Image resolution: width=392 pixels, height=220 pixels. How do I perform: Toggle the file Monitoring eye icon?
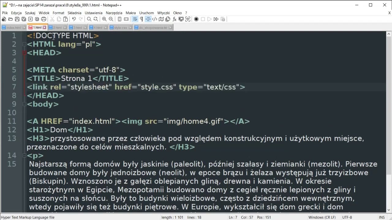coord(187,19)
